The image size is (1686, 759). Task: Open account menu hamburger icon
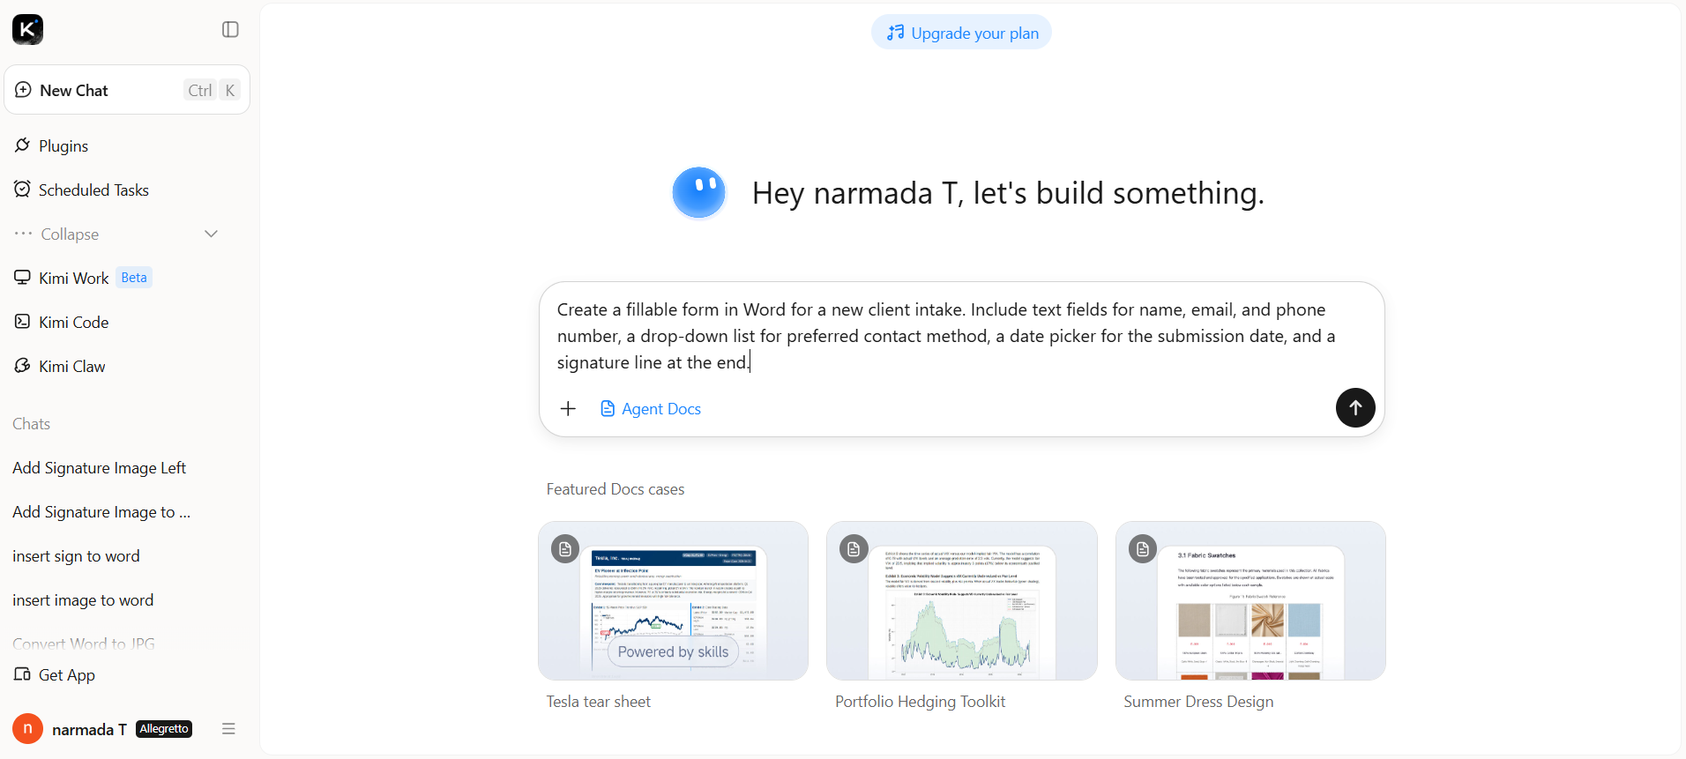pos(228,729)
